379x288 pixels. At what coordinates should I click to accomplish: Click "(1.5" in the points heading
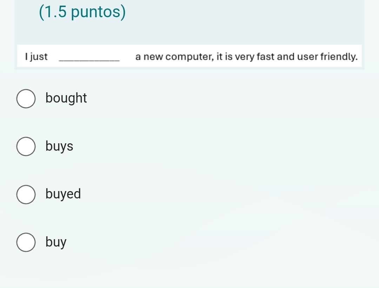click(53, 13)
